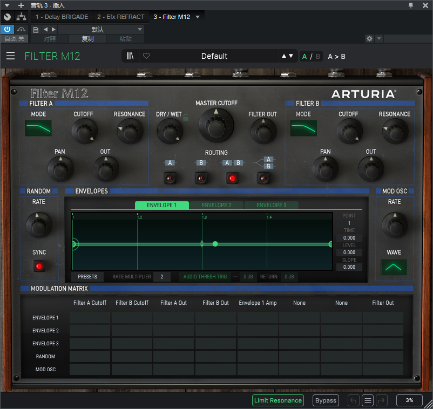Expand the dropdown beside the gear icon
433x409 pixels.
[379, 38]
